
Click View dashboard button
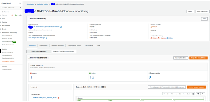[x=202, y=12]
